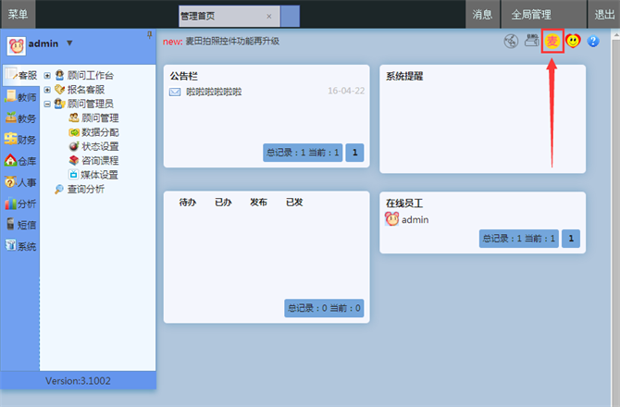Open the blue help question mark icon
The image size is (620, 407).
click(x=593, y=41)
